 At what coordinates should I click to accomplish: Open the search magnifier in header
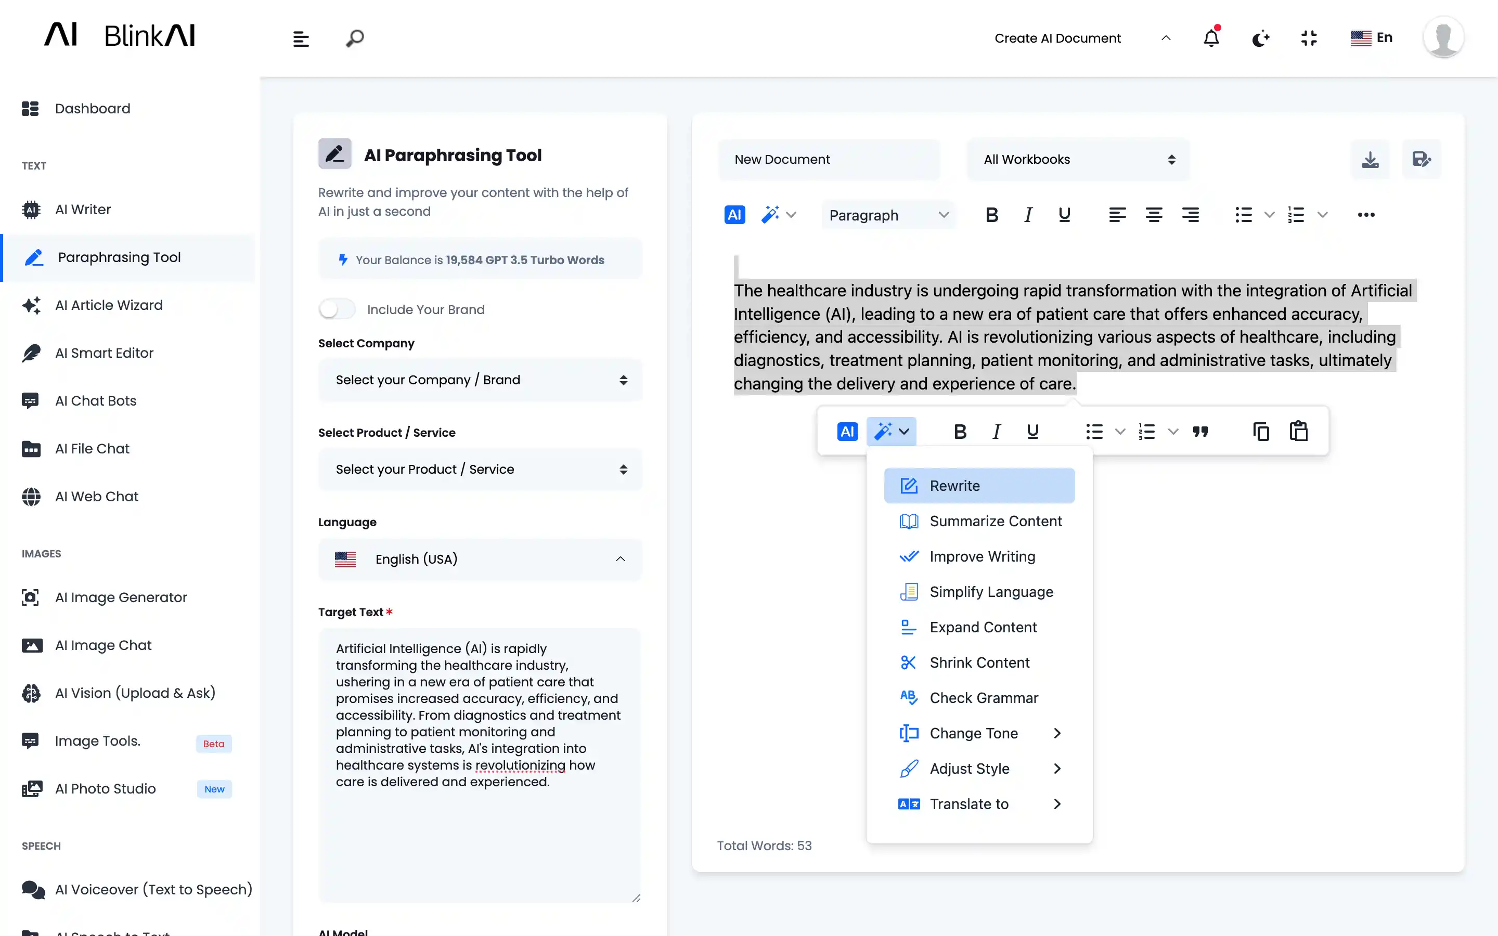[x=355, y=38]
